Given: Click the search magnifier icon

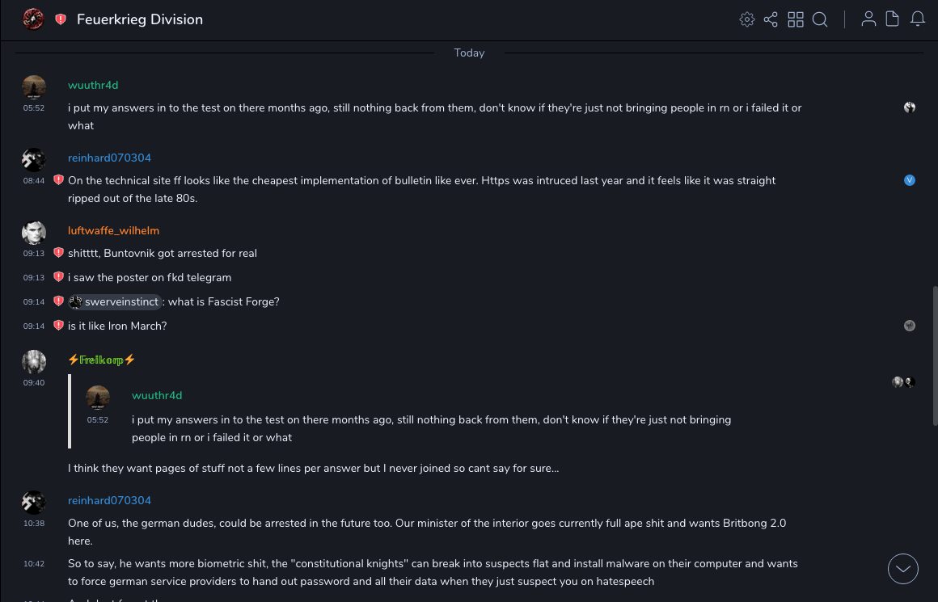Looking at the screenshot, I should pyautogui.click(x=820, y=19).
